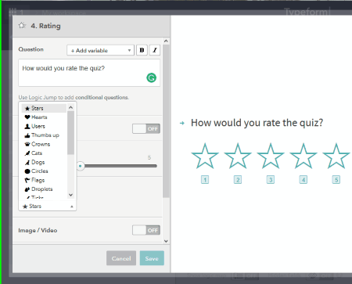Screen dimensions: 352x284
Task: Select the fifth star in the preview
Action: [x=336, y=156]
